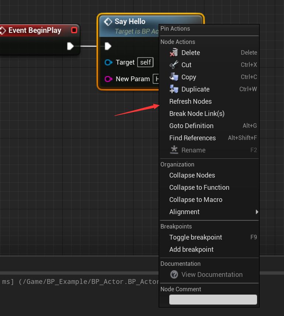This screenshot has height=316, width=284.
Task: Click the Event BeginPlay red delegate pin
Action: click(74, 30)
